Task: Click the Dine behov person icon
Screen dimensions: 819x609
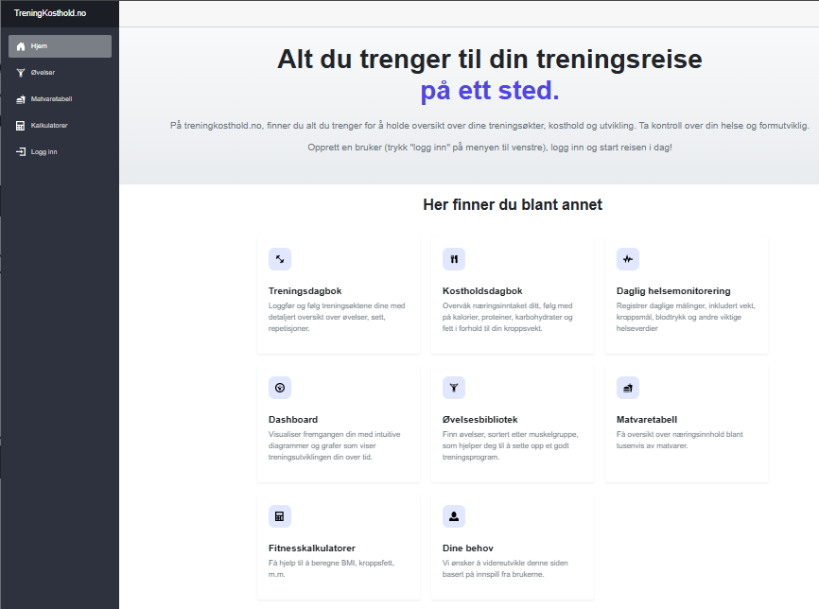Action: 454,515
